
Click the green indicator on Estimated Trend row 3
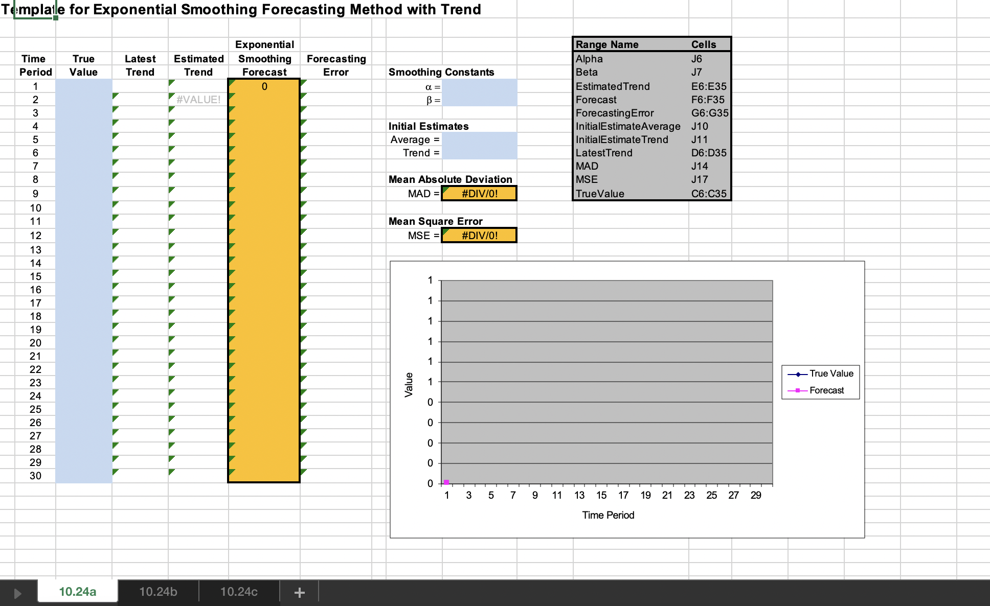172,110
